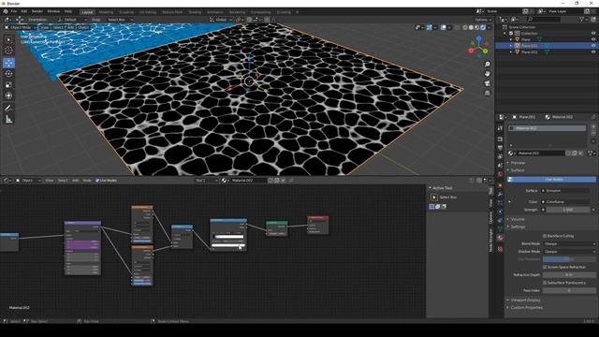Click the Color ColorRamp link button
599x337 pixels.
(567, 202)
